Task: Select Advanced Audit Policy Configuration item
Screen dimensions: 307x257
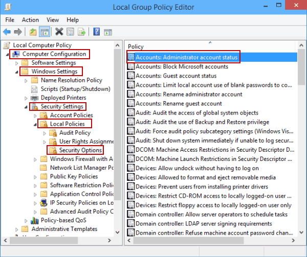Action: 82,212
